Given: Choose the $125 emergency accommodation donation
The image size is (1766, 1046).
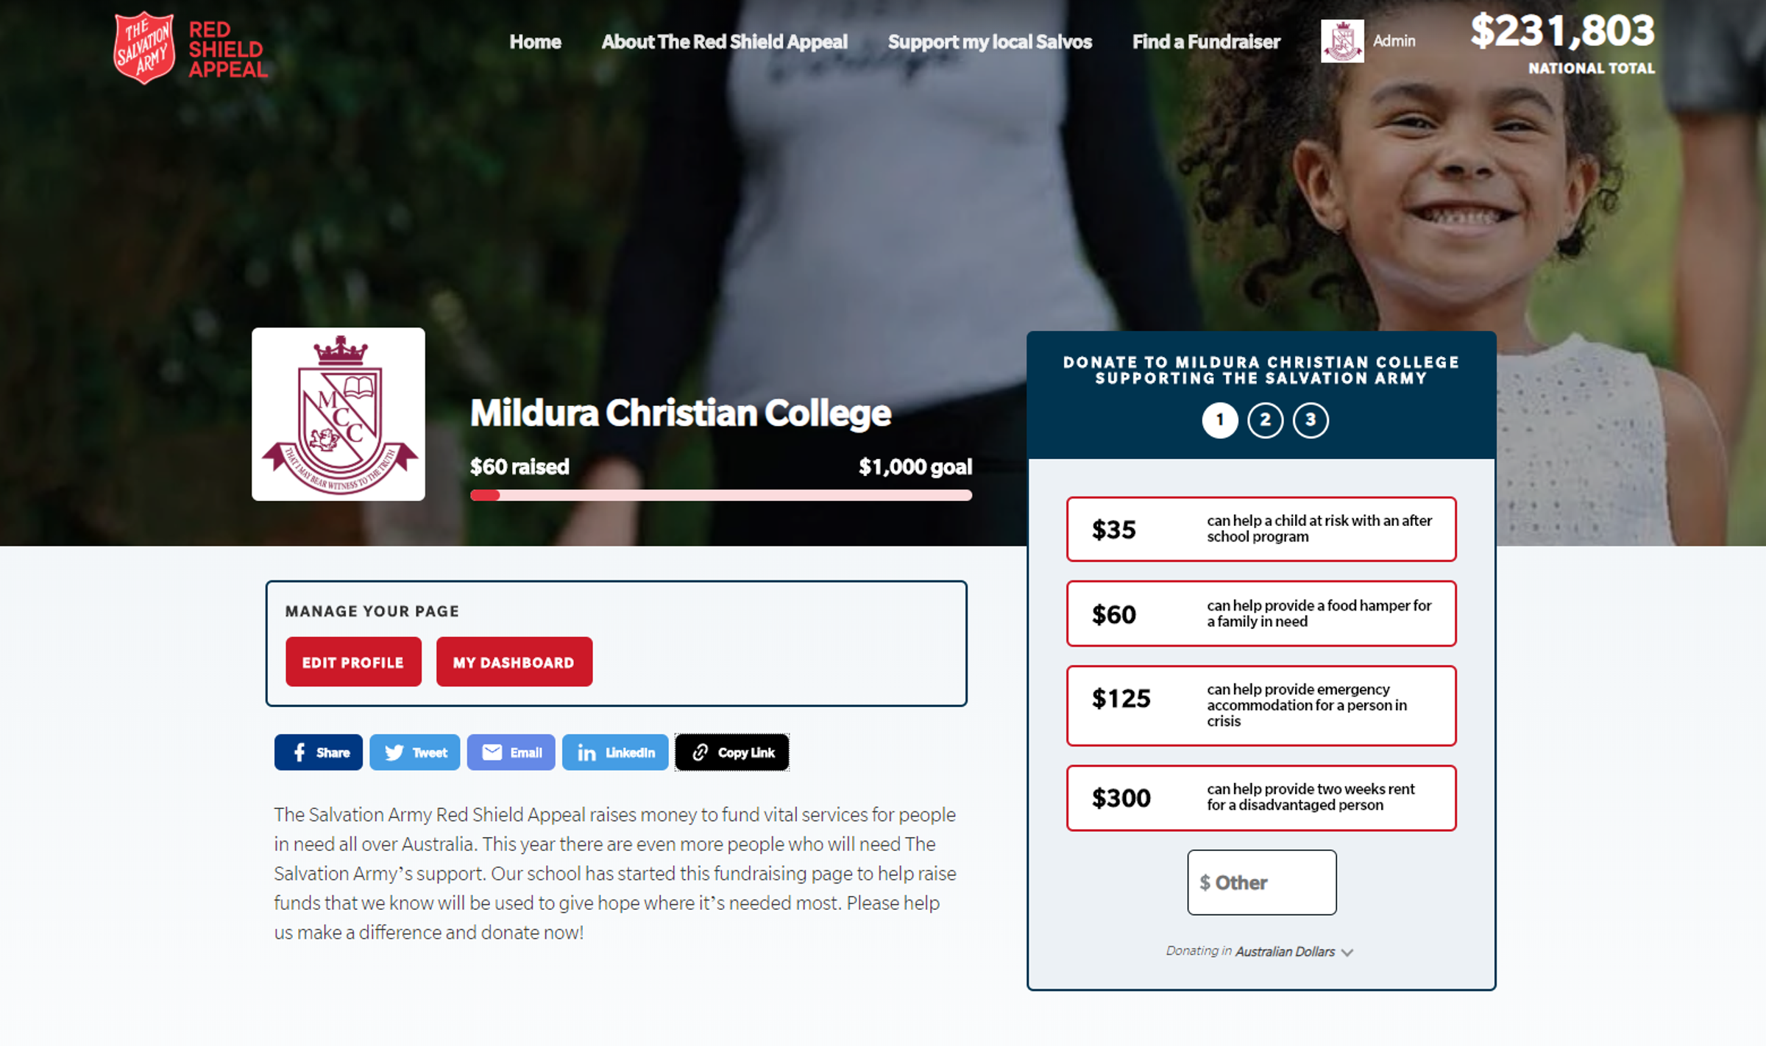Looking at the screenshot, I should pyautogui.click(x=1261, y=705).
